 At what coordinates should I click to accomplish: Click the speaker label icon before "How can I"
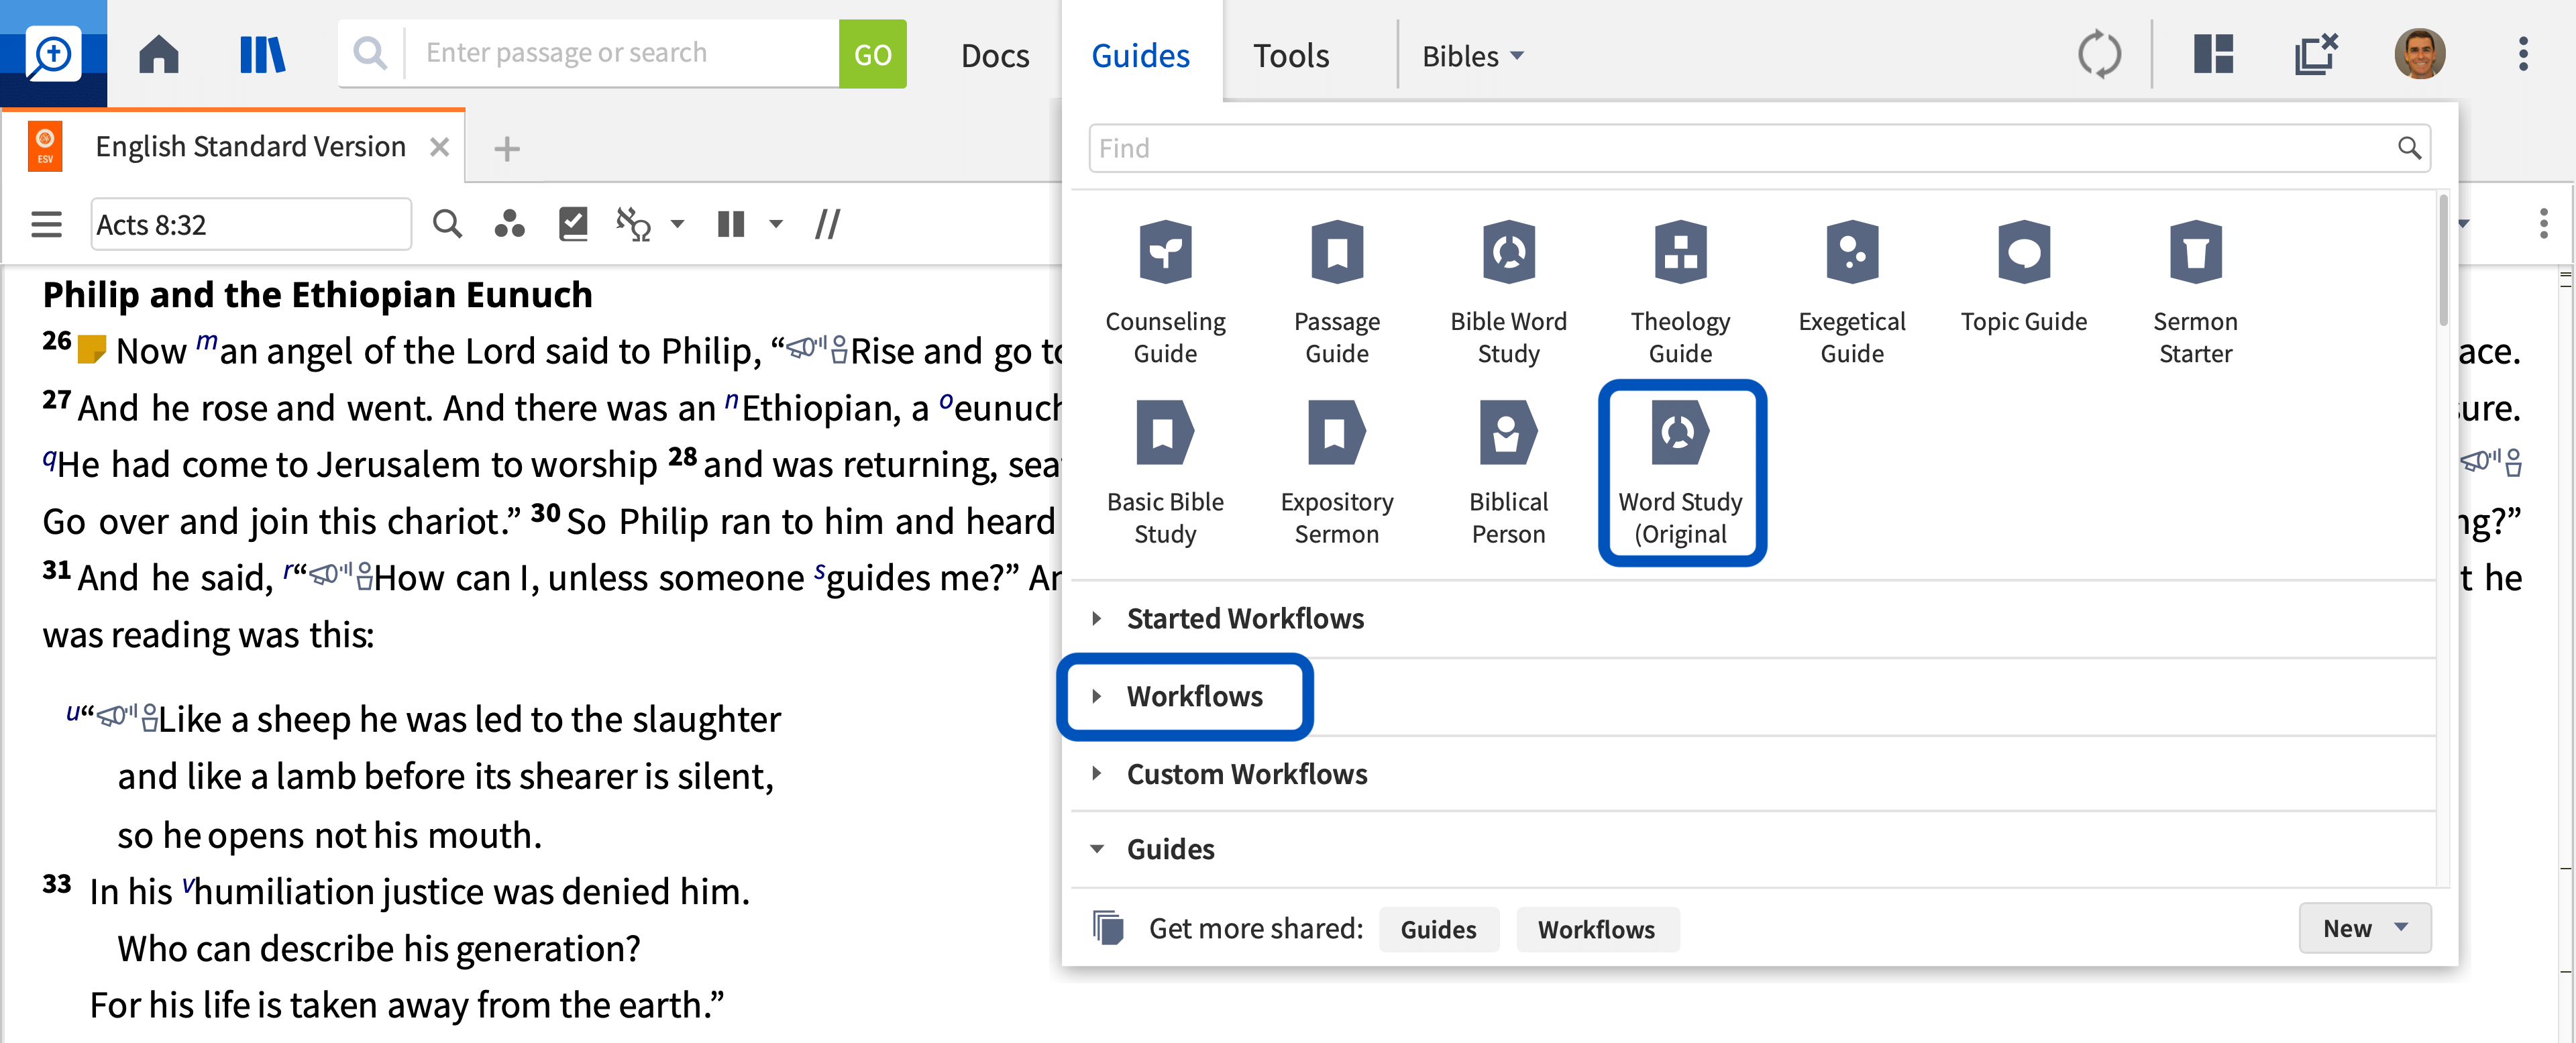point(341,575)
